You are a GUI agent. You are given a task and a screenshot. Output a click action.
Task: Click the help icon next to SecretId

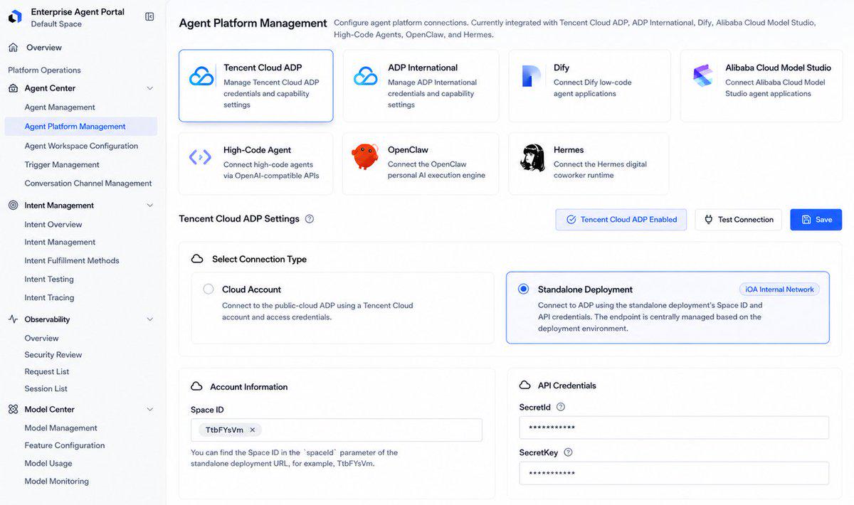[561, 407]
